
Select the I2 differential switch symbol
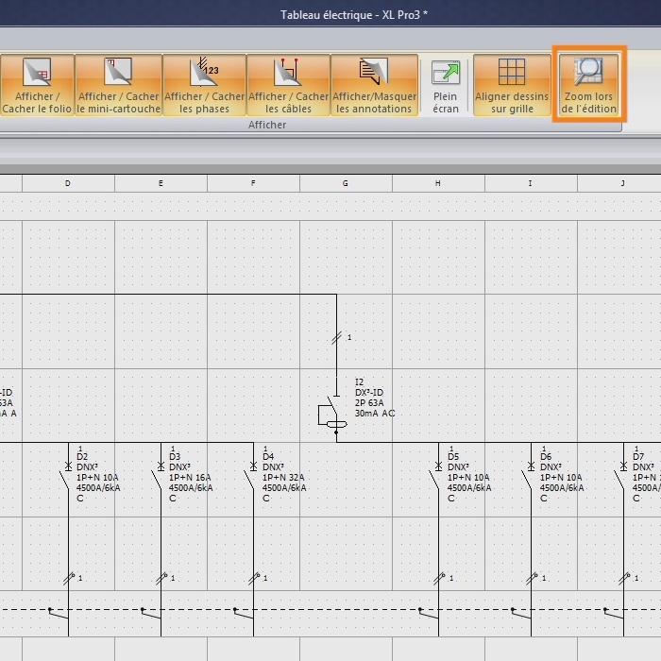click(332, 415)
